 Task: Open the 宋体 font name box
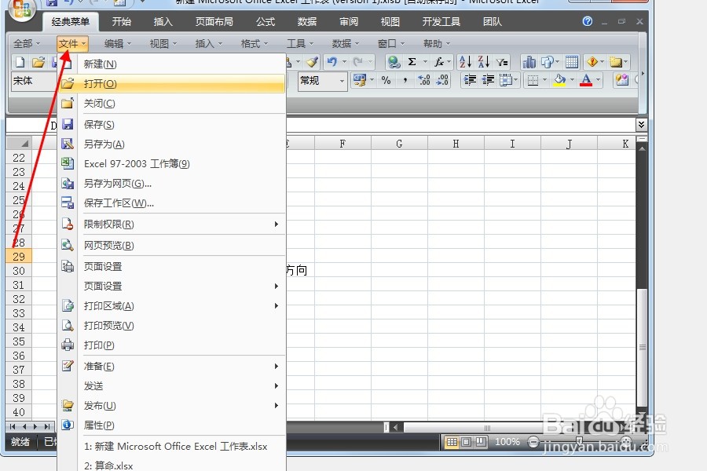tap(35, 81)
